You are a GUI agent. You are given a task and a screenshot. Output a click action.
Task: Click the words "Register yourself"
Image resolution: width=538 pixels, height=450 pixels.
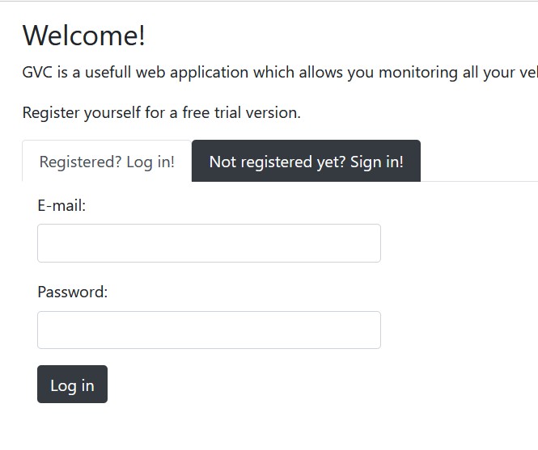(82, 113)
